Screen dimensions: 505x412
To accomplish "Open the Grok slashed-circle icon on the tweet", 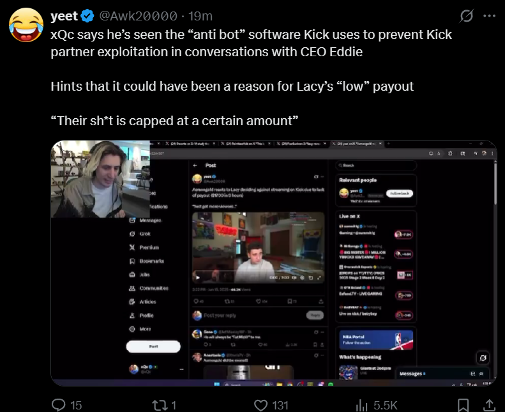I will point(466,16).
